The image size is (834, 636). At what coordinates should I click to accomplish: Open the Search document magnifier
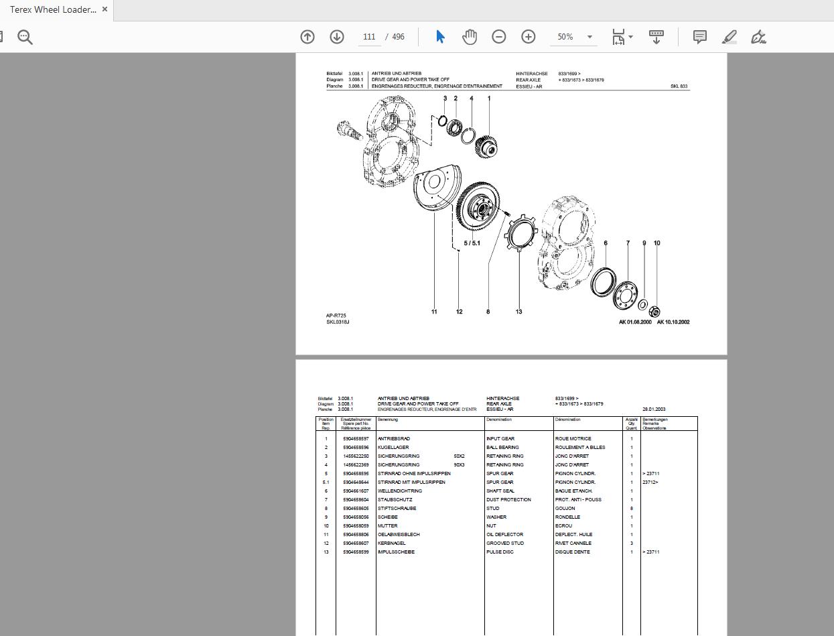25,37
